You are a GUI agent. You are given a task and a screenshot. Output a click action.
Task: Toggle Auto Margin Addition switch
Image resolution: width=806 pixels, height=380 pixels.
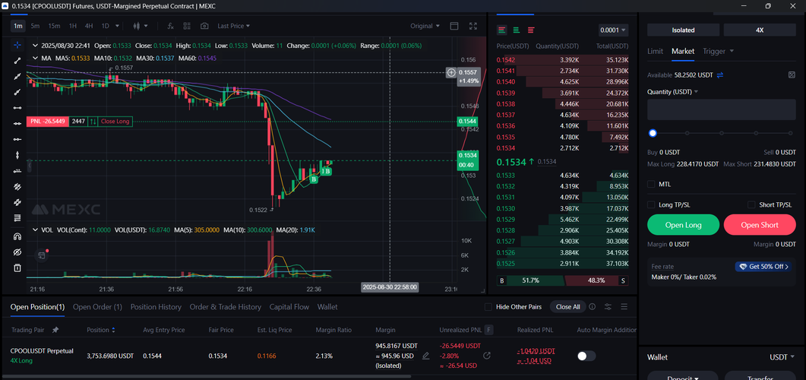(586, 356)
